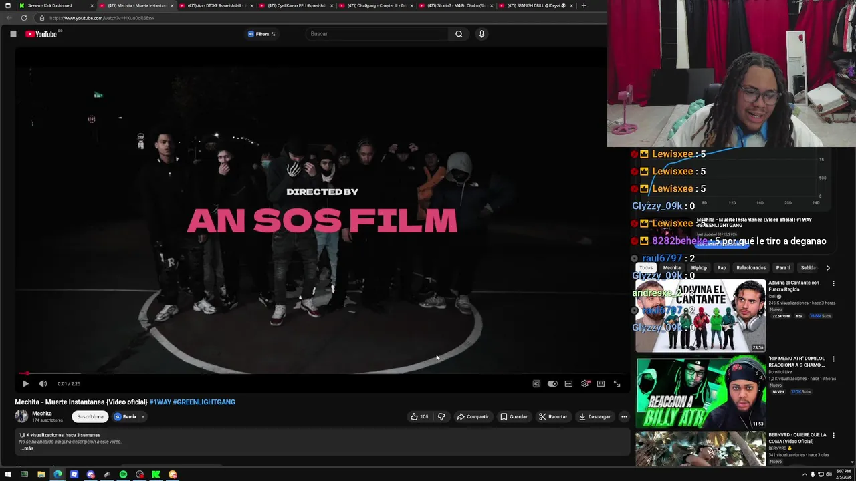Screen dimensions: 856x481
Task: Open the #GREENLIGHTGANG hashtag link
Action: (204, 402)
